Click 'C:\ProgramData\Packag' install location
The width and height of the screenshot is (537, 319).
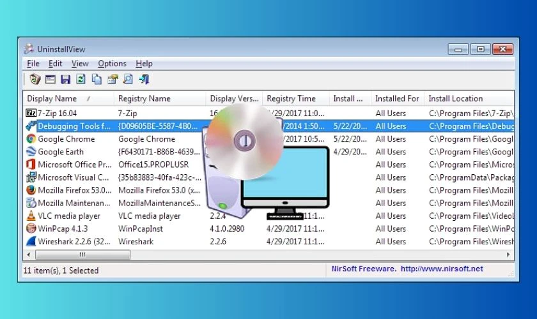[x=472, y=177]
